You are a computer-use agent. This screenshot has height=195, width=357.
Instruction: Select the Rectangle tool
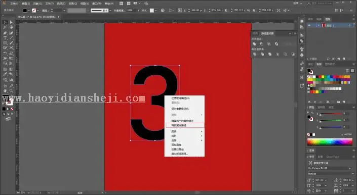[x=5, y=43]
